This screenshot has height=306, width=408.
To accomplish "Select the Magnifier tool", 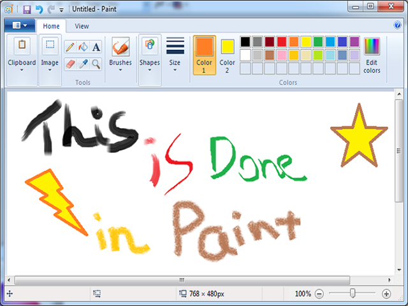I will (96, 64).
